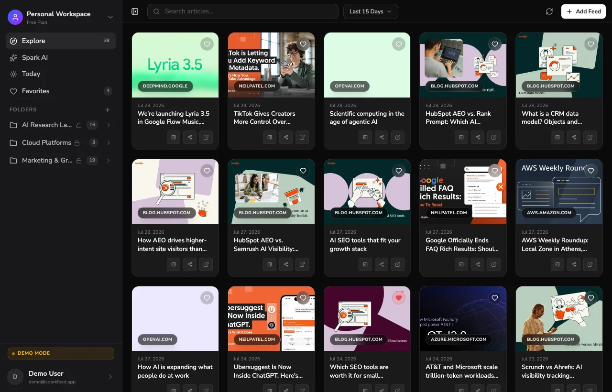Click the AZURE.MICROSOFT.COM source badge
612x392 pixels.
point(459,339)
